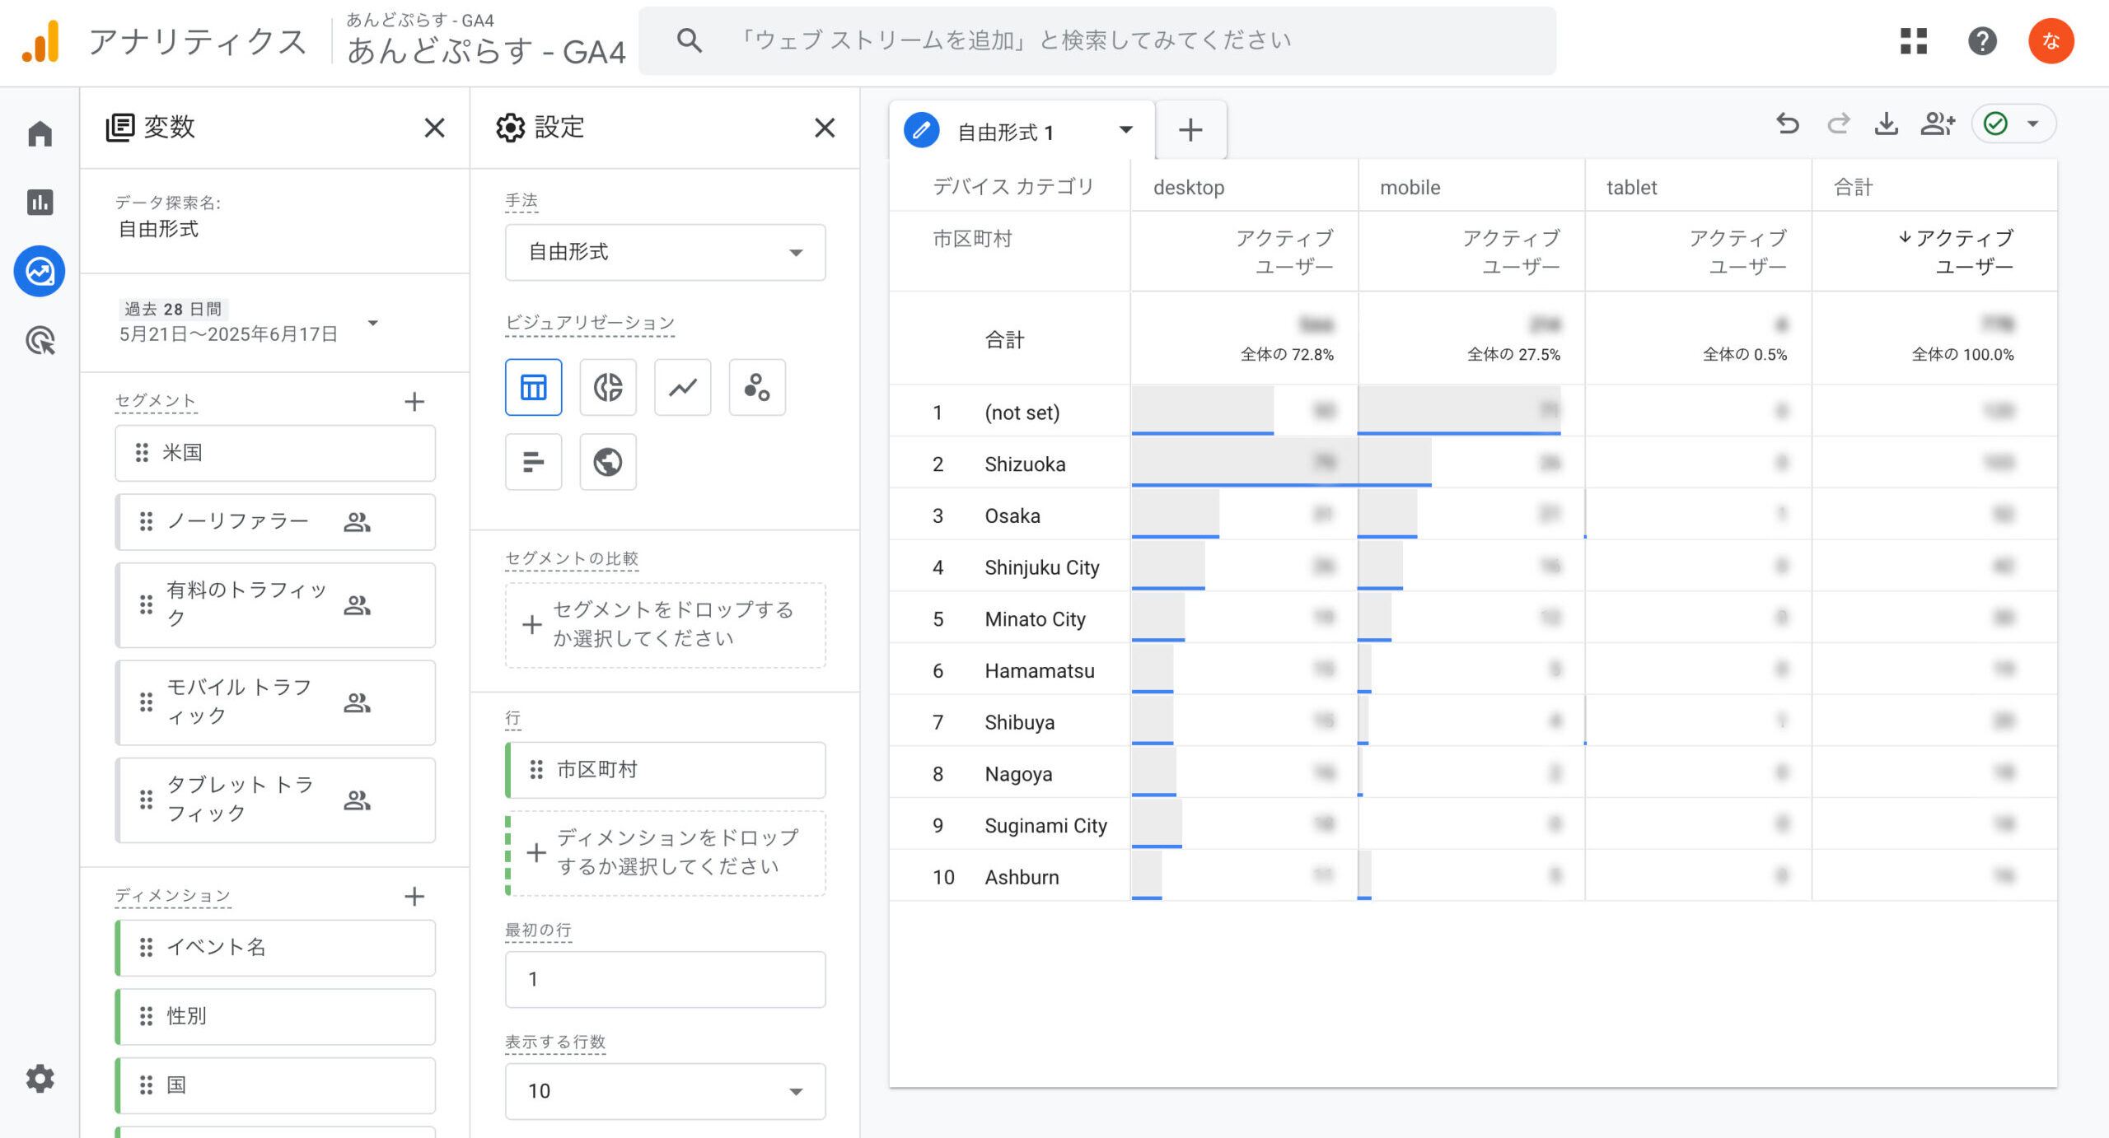The width and height of the screenshot is (2109, 1138).
Task: Open the Google apps grid icon
Action: [1914, 40]
